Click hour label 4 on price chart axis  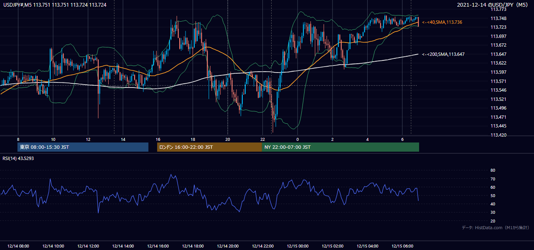pyautogui.click(x=367, y=139)
